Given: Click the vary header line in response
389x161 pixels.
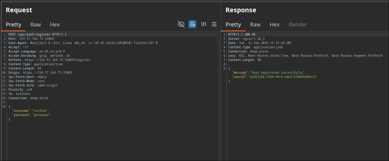Looking at the screenshot, I should point(305,56).
